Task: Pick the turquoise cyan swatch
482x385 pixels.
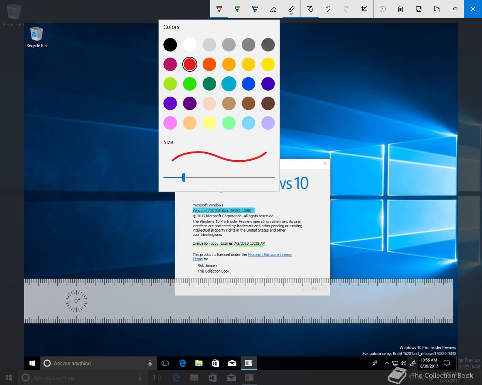Action: point(229,84)
